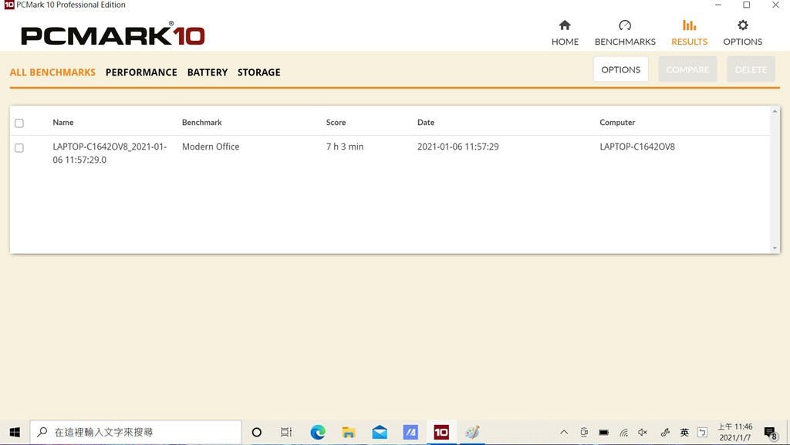Switch to the All Benchmarks tab
The height and width of the screenshot is (445, 790).
pyautogui.click(x=53, y=72)
